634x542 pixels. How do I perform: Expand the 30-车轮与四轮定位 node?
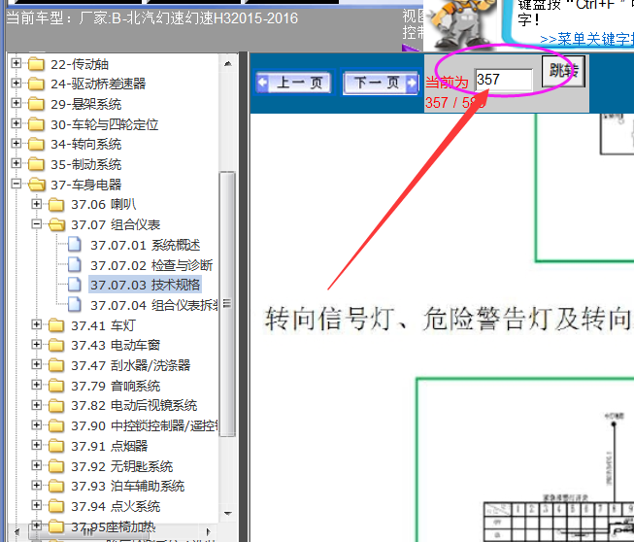(x=17, y=123)
